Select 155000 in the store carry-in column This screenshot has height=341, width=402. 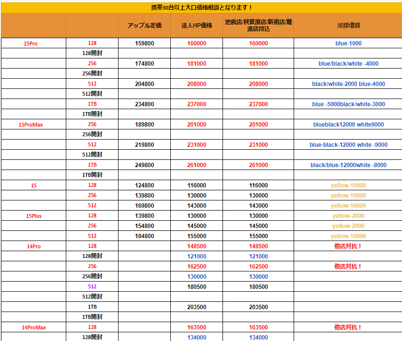click(x=258, y=236)
